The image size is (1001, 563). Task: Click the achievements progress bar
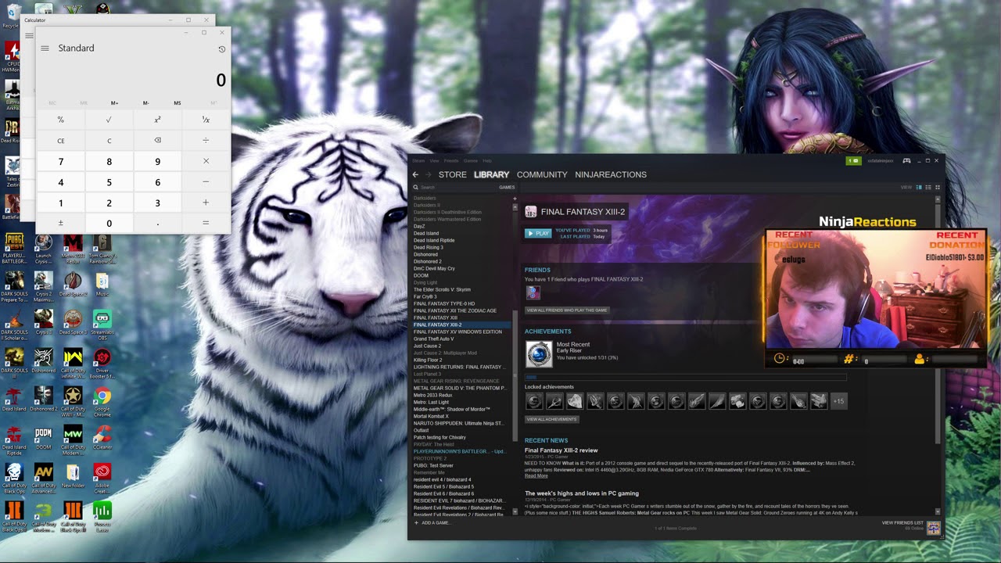click(x=685, y=377)
